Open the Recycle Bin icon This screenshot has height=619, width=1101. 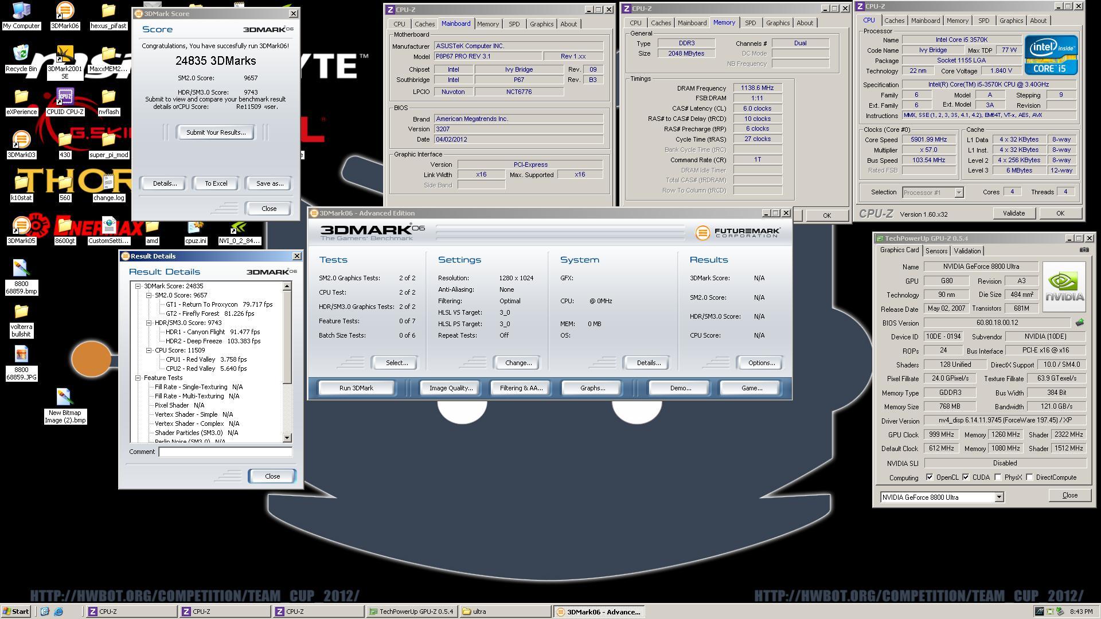[21, 58]
